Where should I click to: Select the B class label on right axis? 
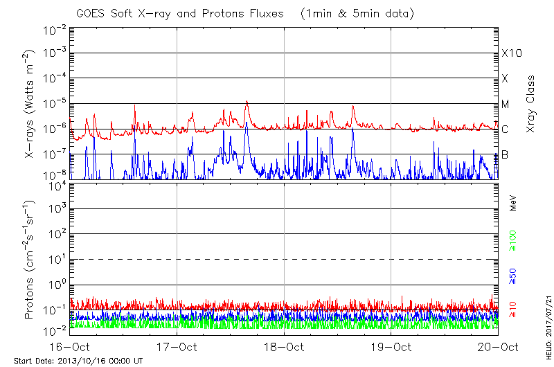tap(505, 154)
